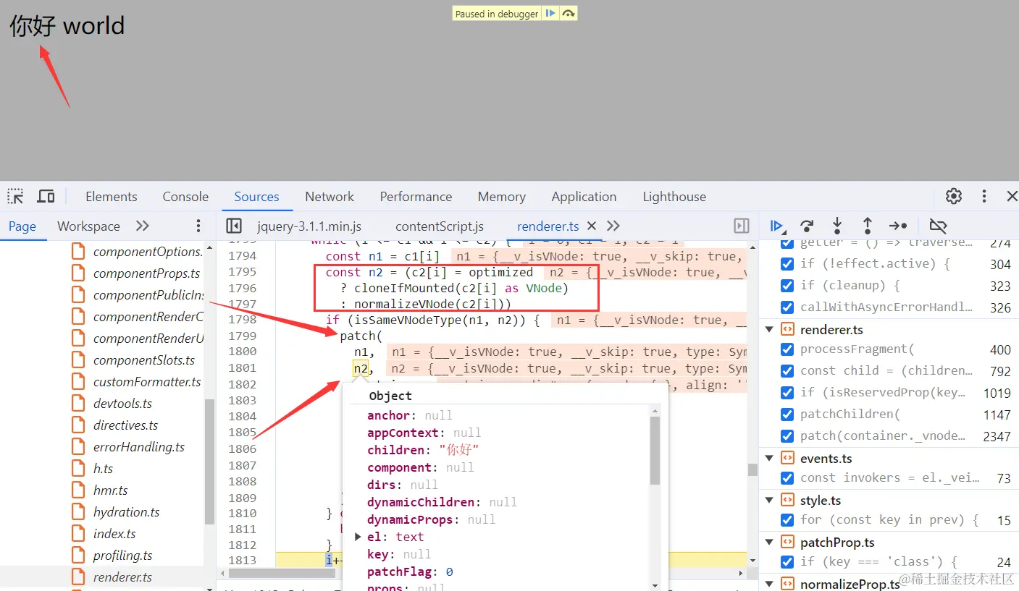The width and height of the screenshot is (1019, 591).
Task: Switch to contentScript.js file tab
Action: (440, 226)
